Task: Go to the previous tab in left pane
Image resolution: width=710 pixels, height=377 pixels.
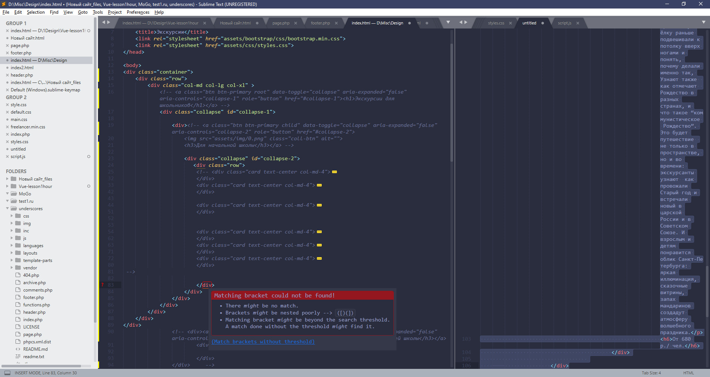Action: click(104, 22)
